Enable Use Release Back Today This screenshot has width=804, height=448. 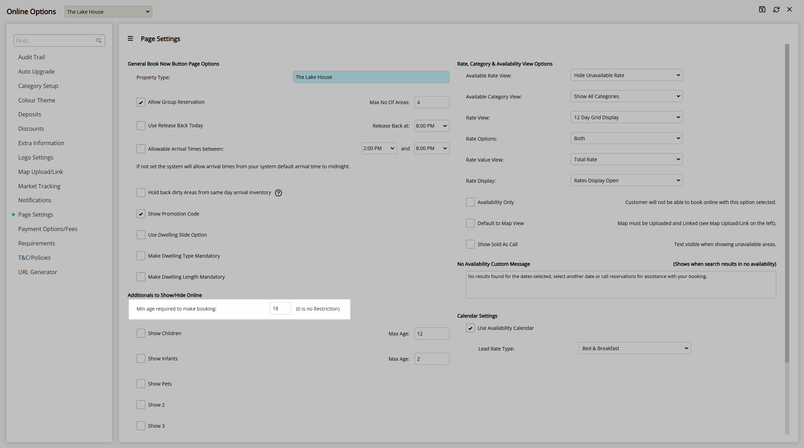pyautogui.click(x=141, y=125)
